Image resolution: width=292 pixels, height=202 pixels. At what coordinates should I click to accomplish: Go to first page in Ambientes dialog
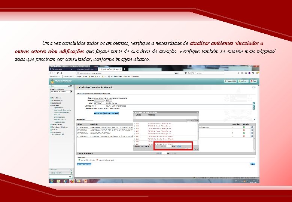pos(162,146)
